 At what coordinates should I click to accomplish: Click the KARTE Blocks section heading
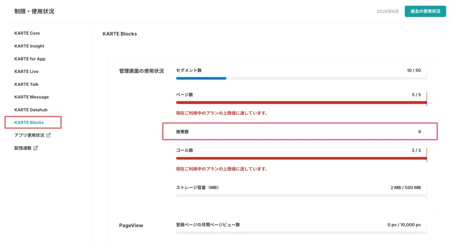click(x=120, y=34)
